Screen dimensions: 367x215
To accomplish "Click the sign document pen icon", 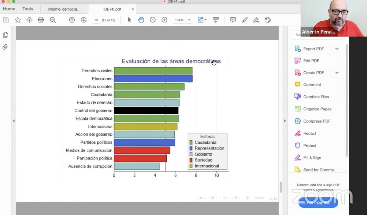I will coord(256,20).
